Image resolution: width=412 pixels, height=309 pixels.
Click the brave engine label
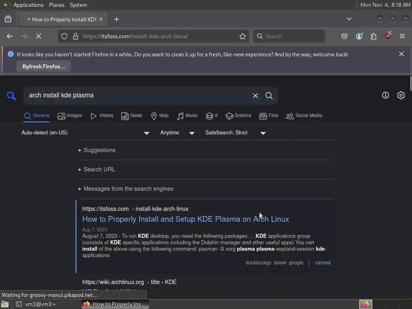tap(280, 263)
